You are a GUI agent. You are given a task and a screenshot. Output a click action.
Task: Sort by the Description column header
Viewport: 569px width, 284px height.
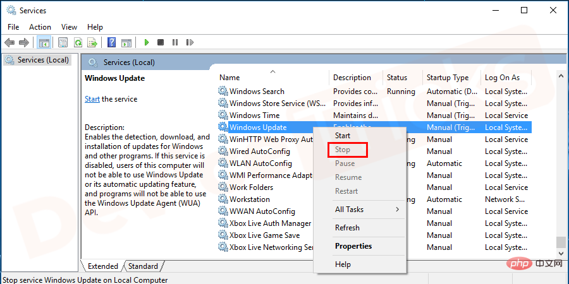click(x=356, y=78)
